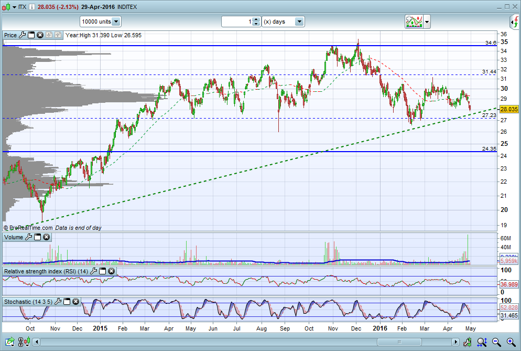Maximize the Stochastic panel
The image size is (521, 351).
point(68,302)
